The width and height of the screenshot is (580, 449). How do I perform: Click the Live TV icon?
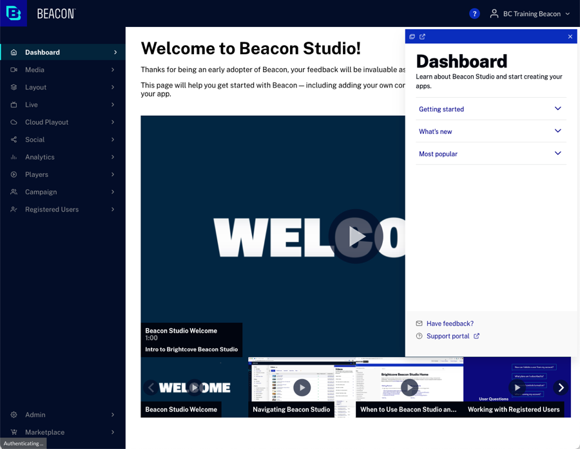click(x=14, y=104)
